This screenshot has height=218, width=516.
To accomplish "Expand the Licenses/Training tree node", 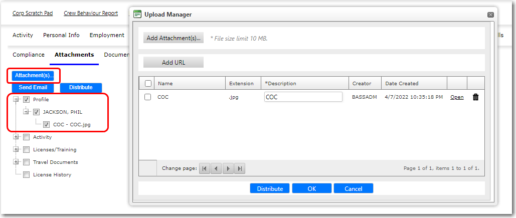I will tap(16, 150).
